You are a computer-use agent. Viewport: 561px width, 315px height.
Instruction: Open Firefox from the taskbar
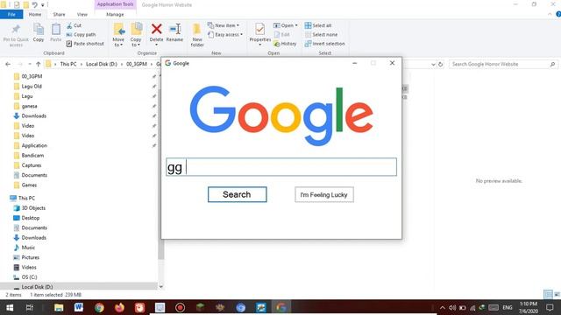point(119,307)
